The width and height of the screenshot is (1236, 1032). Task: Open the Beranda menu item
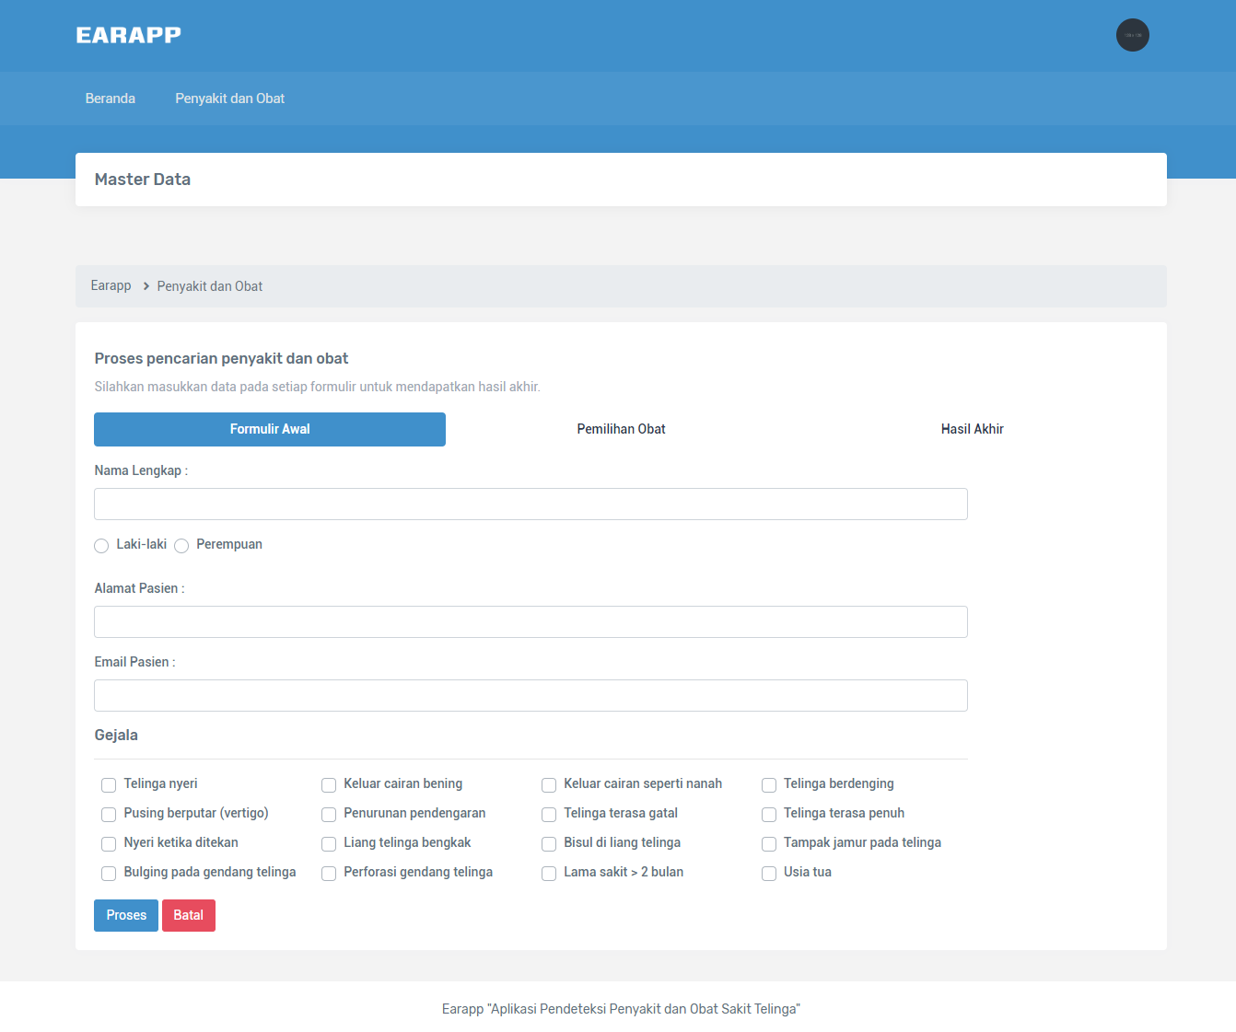110,99
